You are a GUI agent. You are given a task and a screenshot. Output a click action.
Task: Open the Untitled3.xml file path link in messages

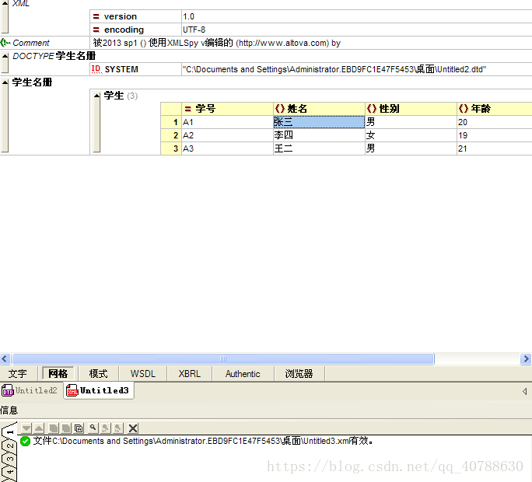point(201,441)
